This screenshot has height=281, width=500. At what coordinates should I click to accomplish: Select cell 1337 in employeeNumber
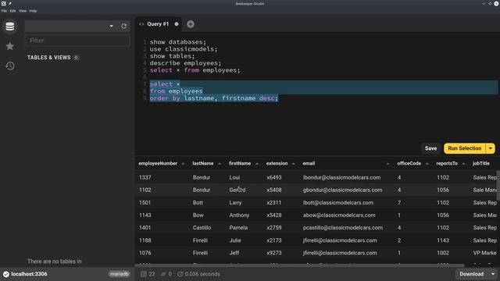[x=145, y=177]
